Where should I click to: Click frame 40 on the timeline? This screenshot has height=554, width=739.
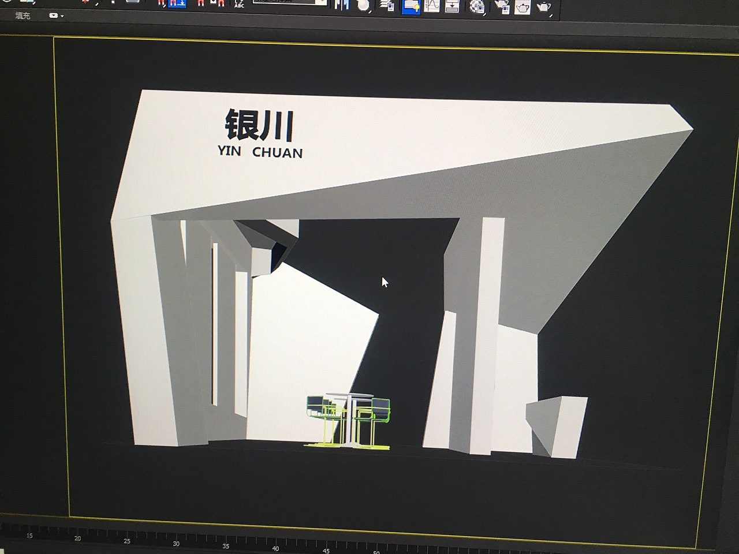point(276,548)
